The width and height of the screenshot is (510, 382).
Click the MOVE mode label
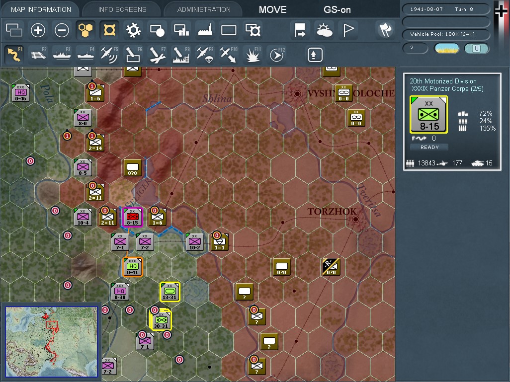pyautogui.click(x=272, y=10)
